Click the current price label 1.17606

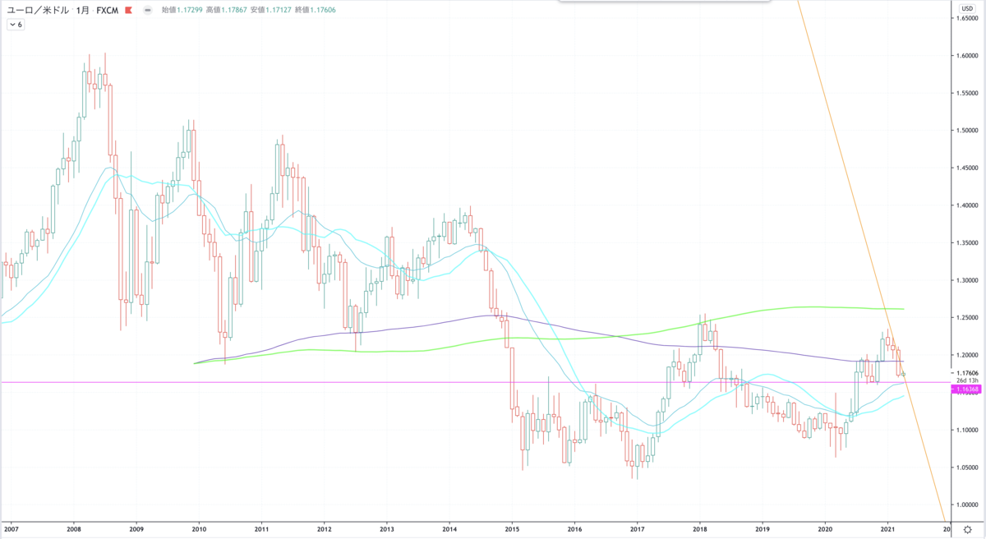(x=966, y=373)
